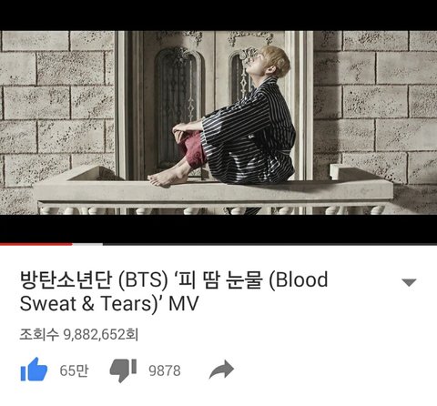The image size is (437, 406).
Task: Seek within the red played progress portion
Action: click(x=36, y=244)
